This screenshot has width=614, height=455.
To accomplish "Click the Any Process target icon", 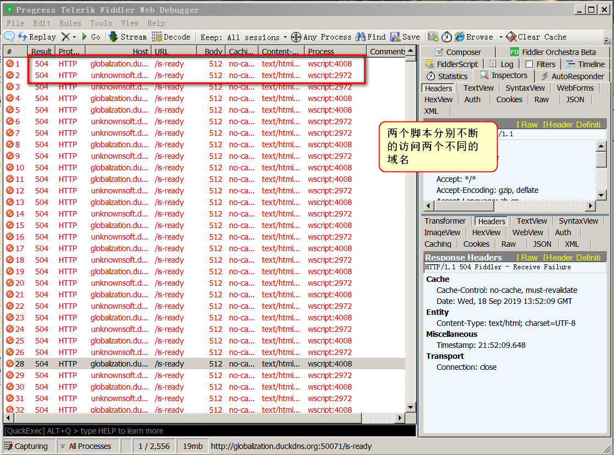I will pyautogui.click(x=296, y=37).
